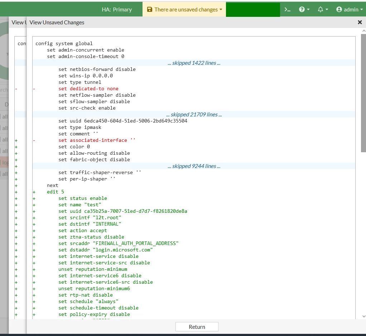Select the removed 'set associated-interface' line

point(97,140)
